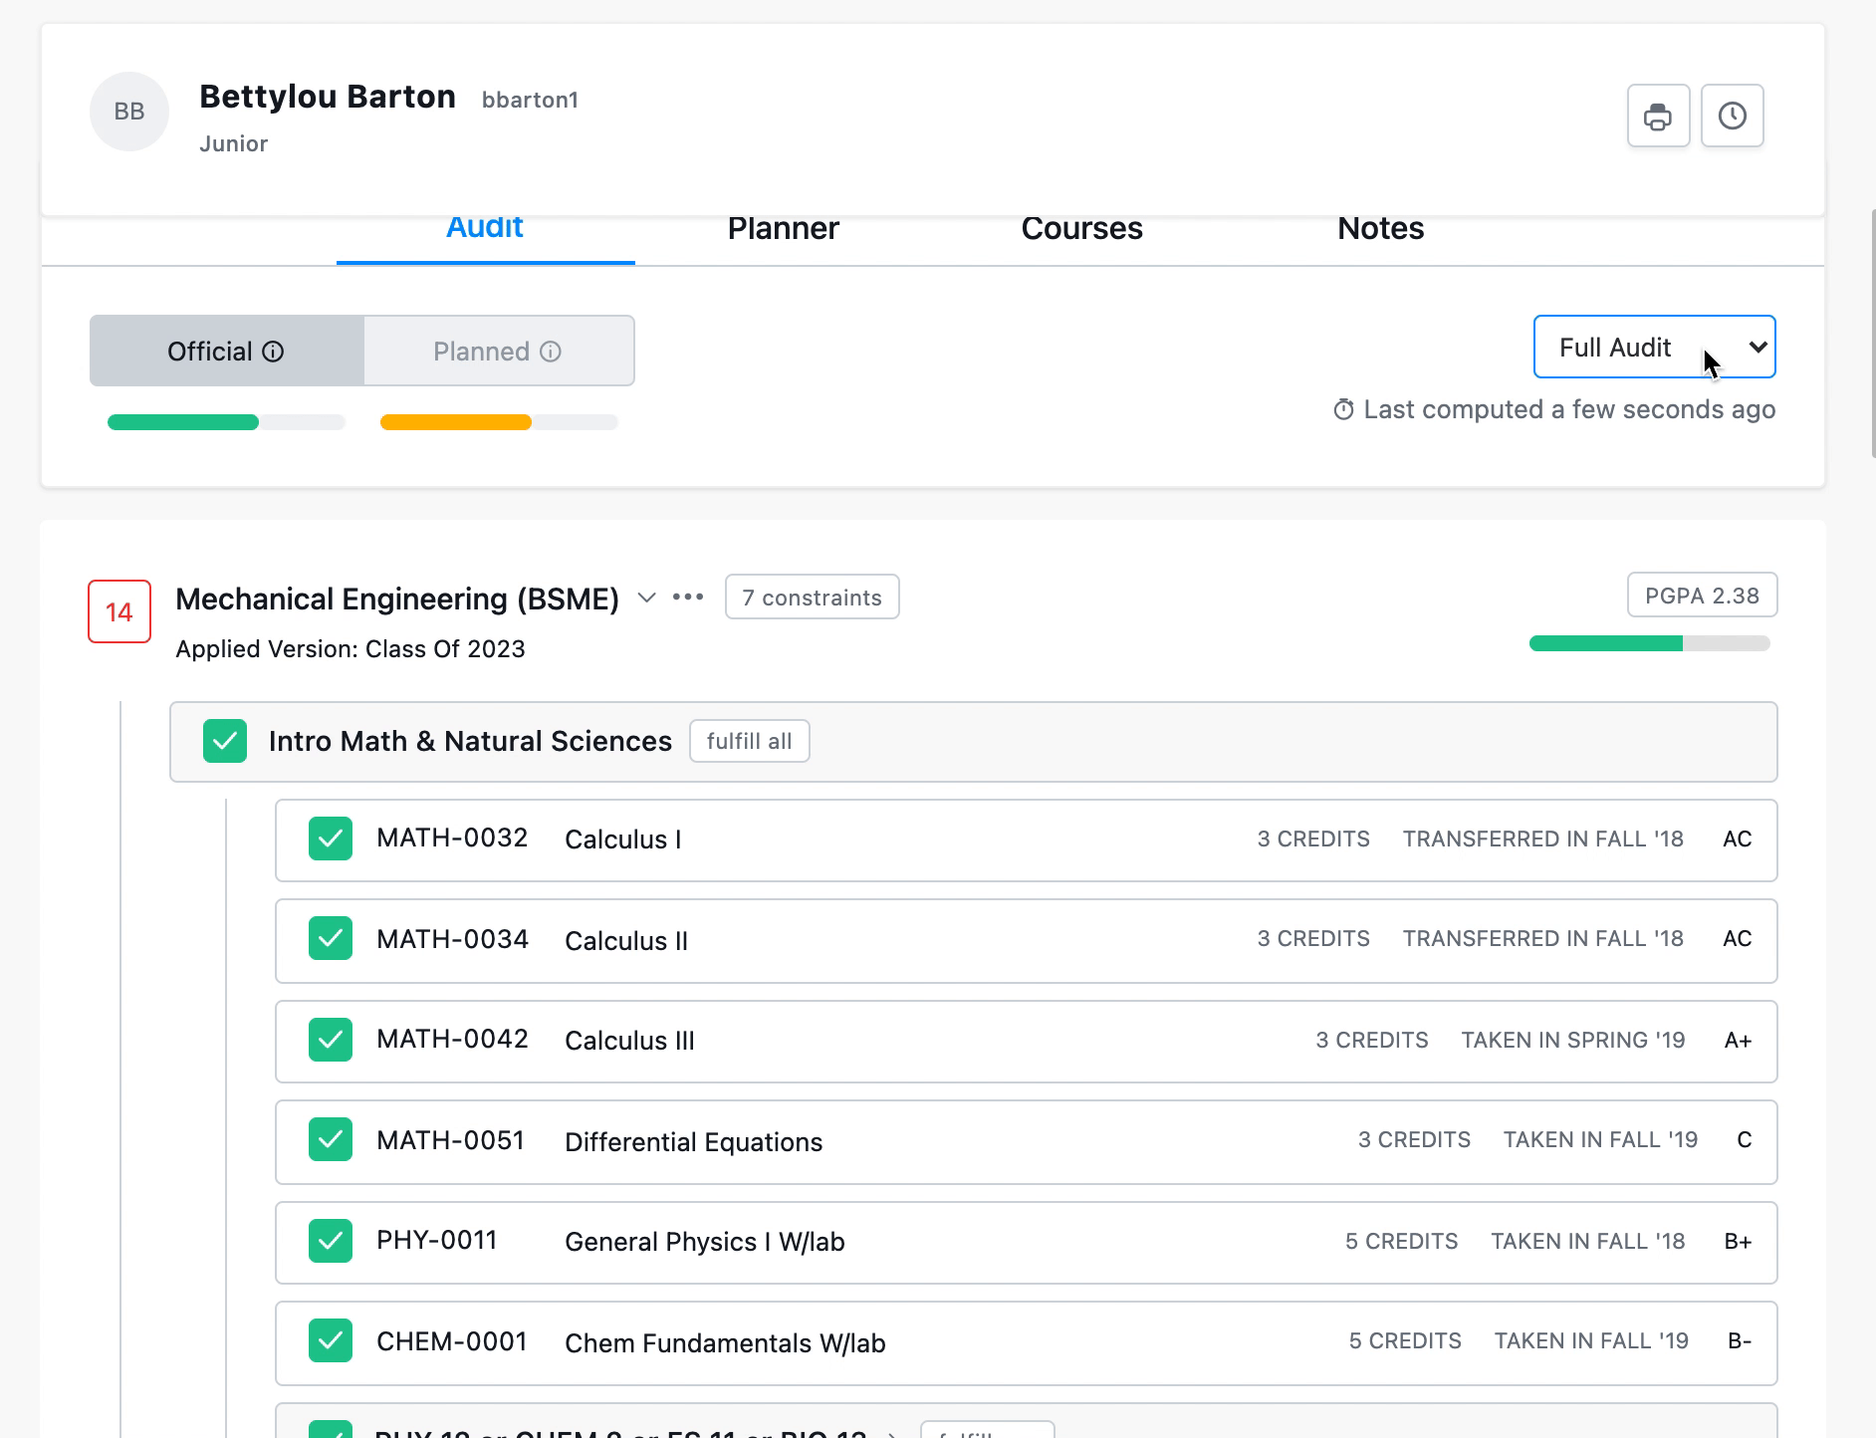Viewport: 1876px width, 1438px height.
Task: Click the Official info icon
Action: 273,352
